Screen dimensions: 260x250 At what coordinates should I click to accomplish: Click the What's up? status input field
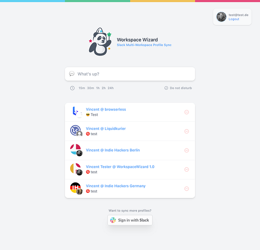click(x=130, y=74)
